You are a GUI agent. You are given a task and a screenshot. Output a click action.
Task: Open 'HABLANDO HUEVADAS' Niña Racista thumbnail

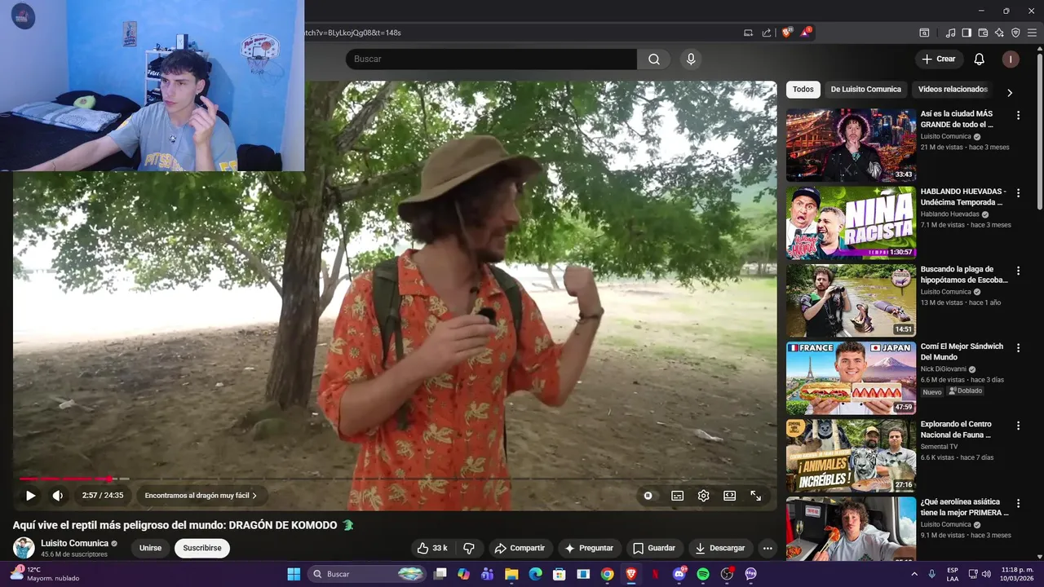pyautogui.click(x=851, y=223)
